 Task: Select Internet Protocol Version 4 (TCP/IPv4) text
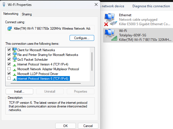click(x=43, y=64)
